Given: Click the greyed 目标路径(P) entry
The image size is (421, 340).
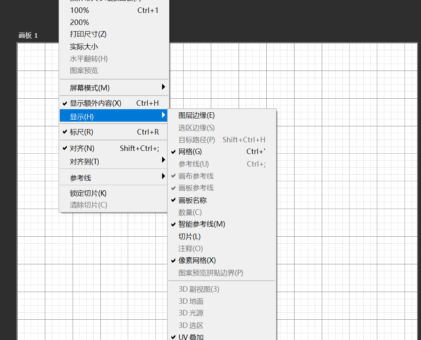Looking at the screenshot, I should coord(222,140).
